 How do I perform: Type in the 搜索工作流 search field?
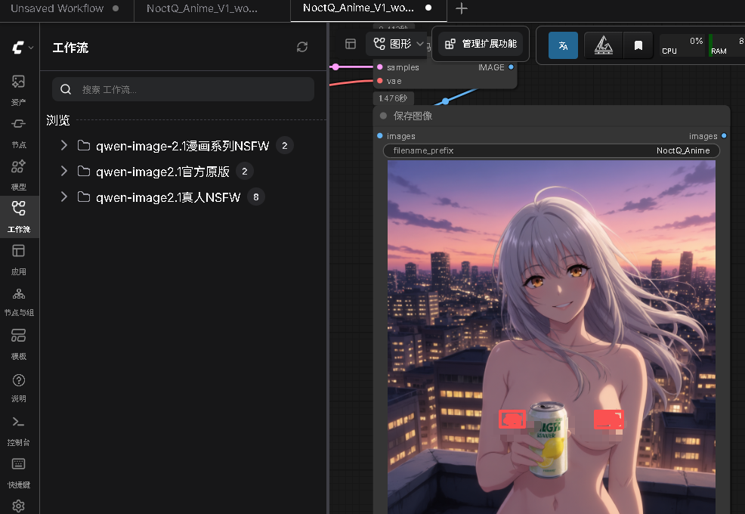[183, 89]
